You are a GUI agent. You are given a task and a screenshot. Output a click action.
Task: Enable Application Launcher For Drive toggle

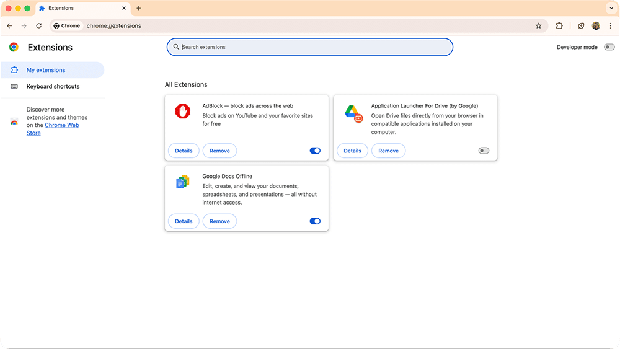point(484,151)
